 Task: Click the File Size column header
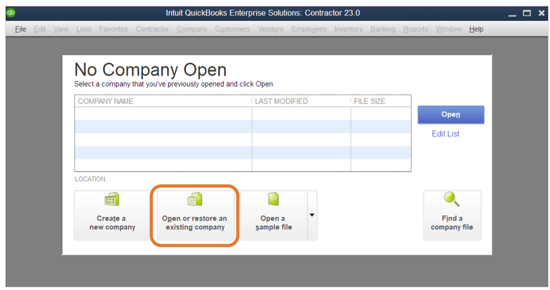pyautogui.click(x=380, y=102)
